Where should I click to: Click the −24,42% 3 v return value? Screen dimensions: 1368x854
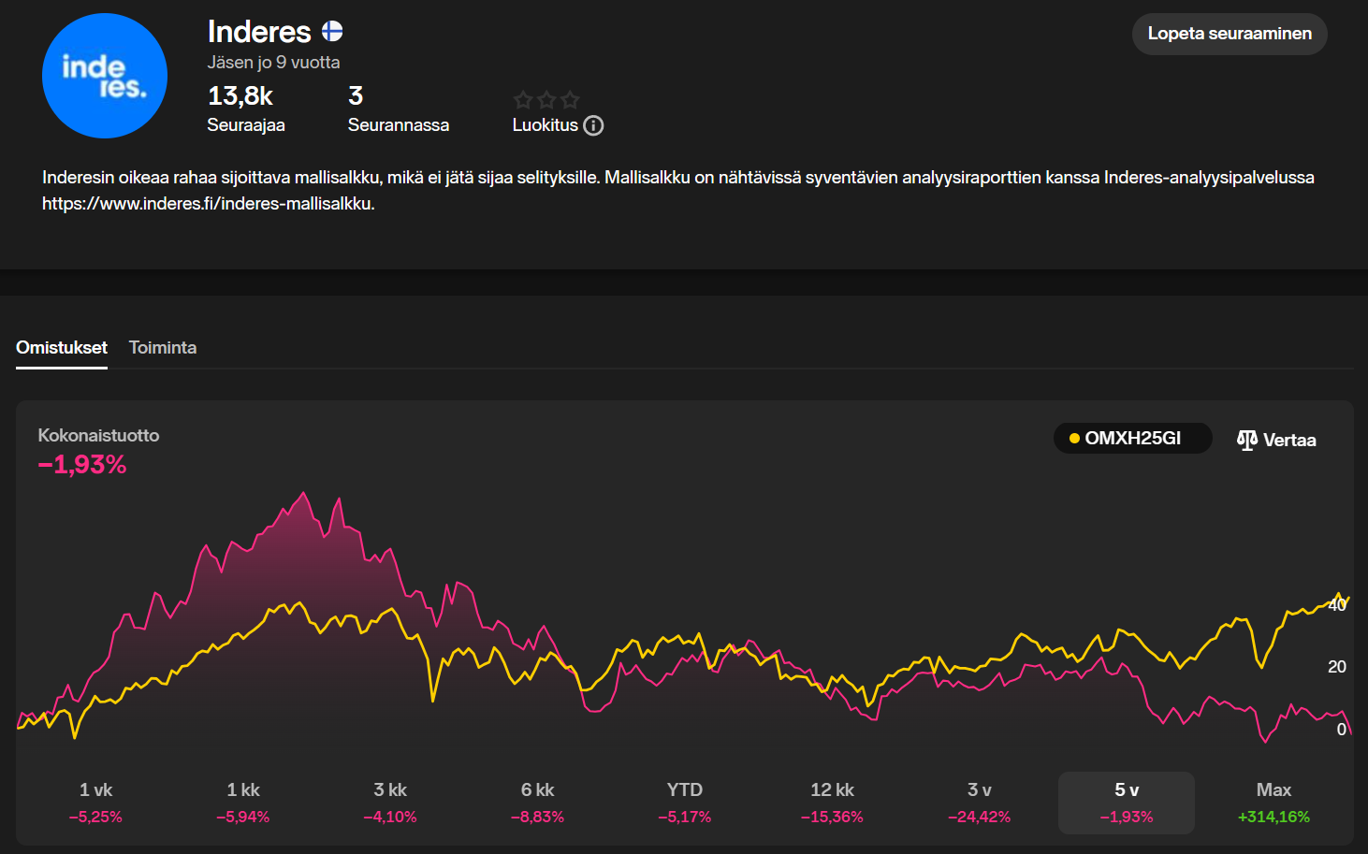click(x=980, y=818)
